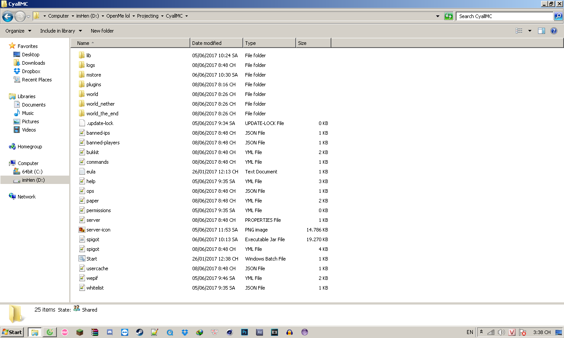Click the search magnifier icon
The image size is (564, 338).
click(x=558, y=16)
